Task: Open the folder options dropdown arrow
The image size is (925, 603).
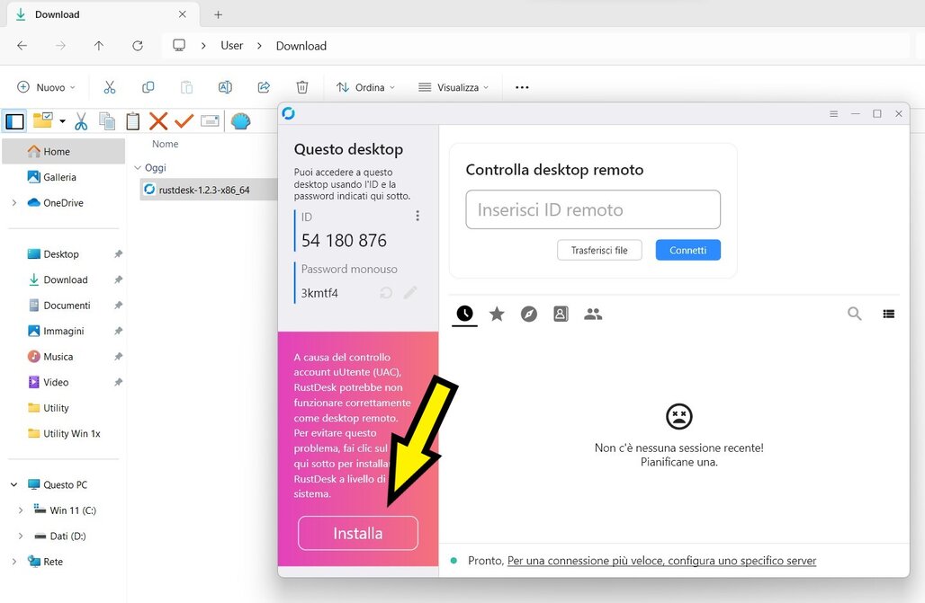Action: coord(62,122)
